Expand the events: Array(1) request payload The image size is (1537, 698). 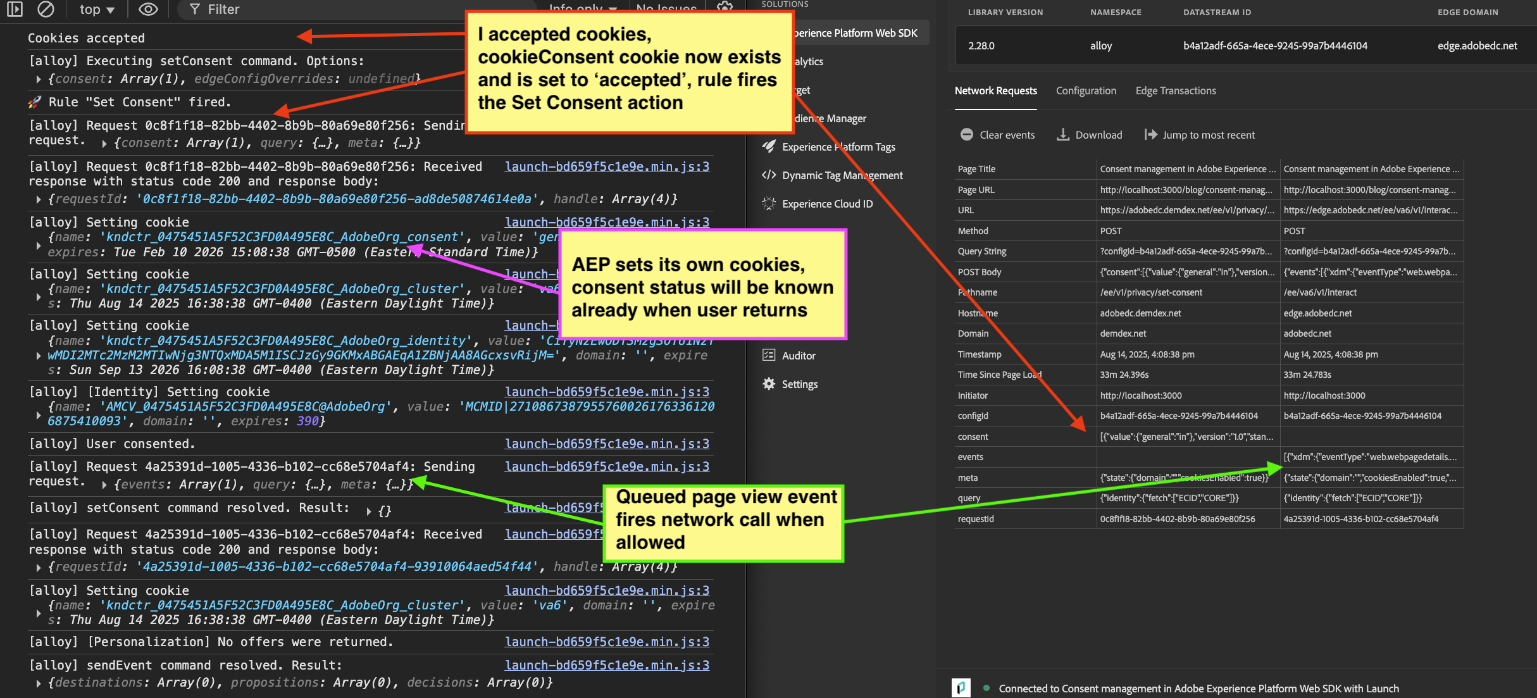(x=104, y=485)
